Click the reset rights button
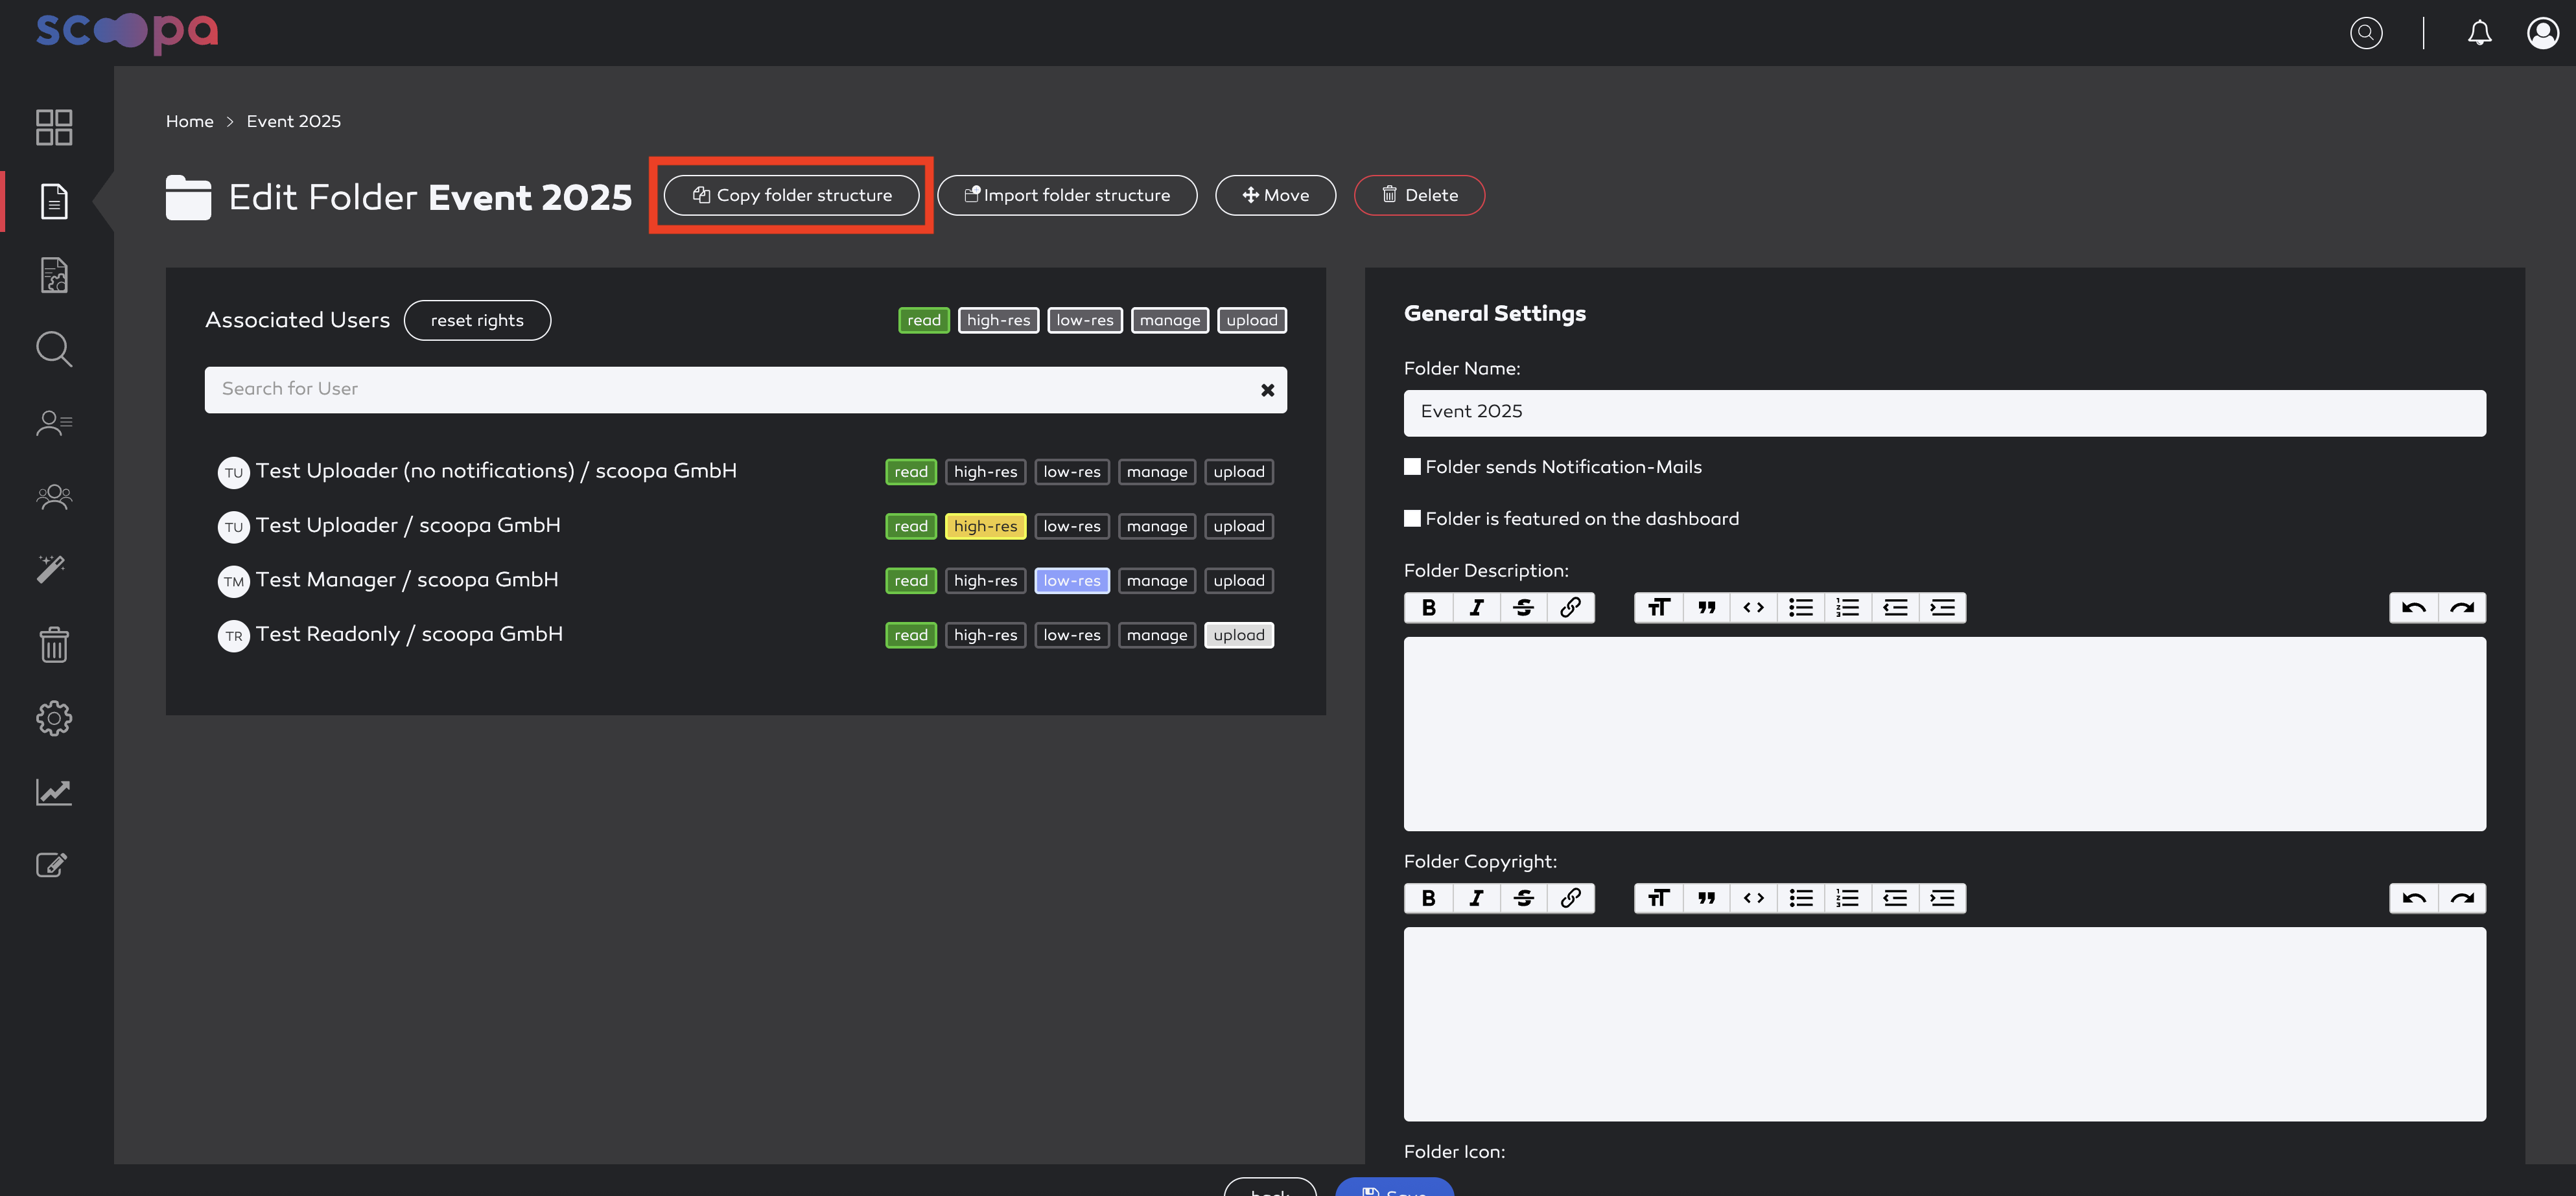 point(477,321)
